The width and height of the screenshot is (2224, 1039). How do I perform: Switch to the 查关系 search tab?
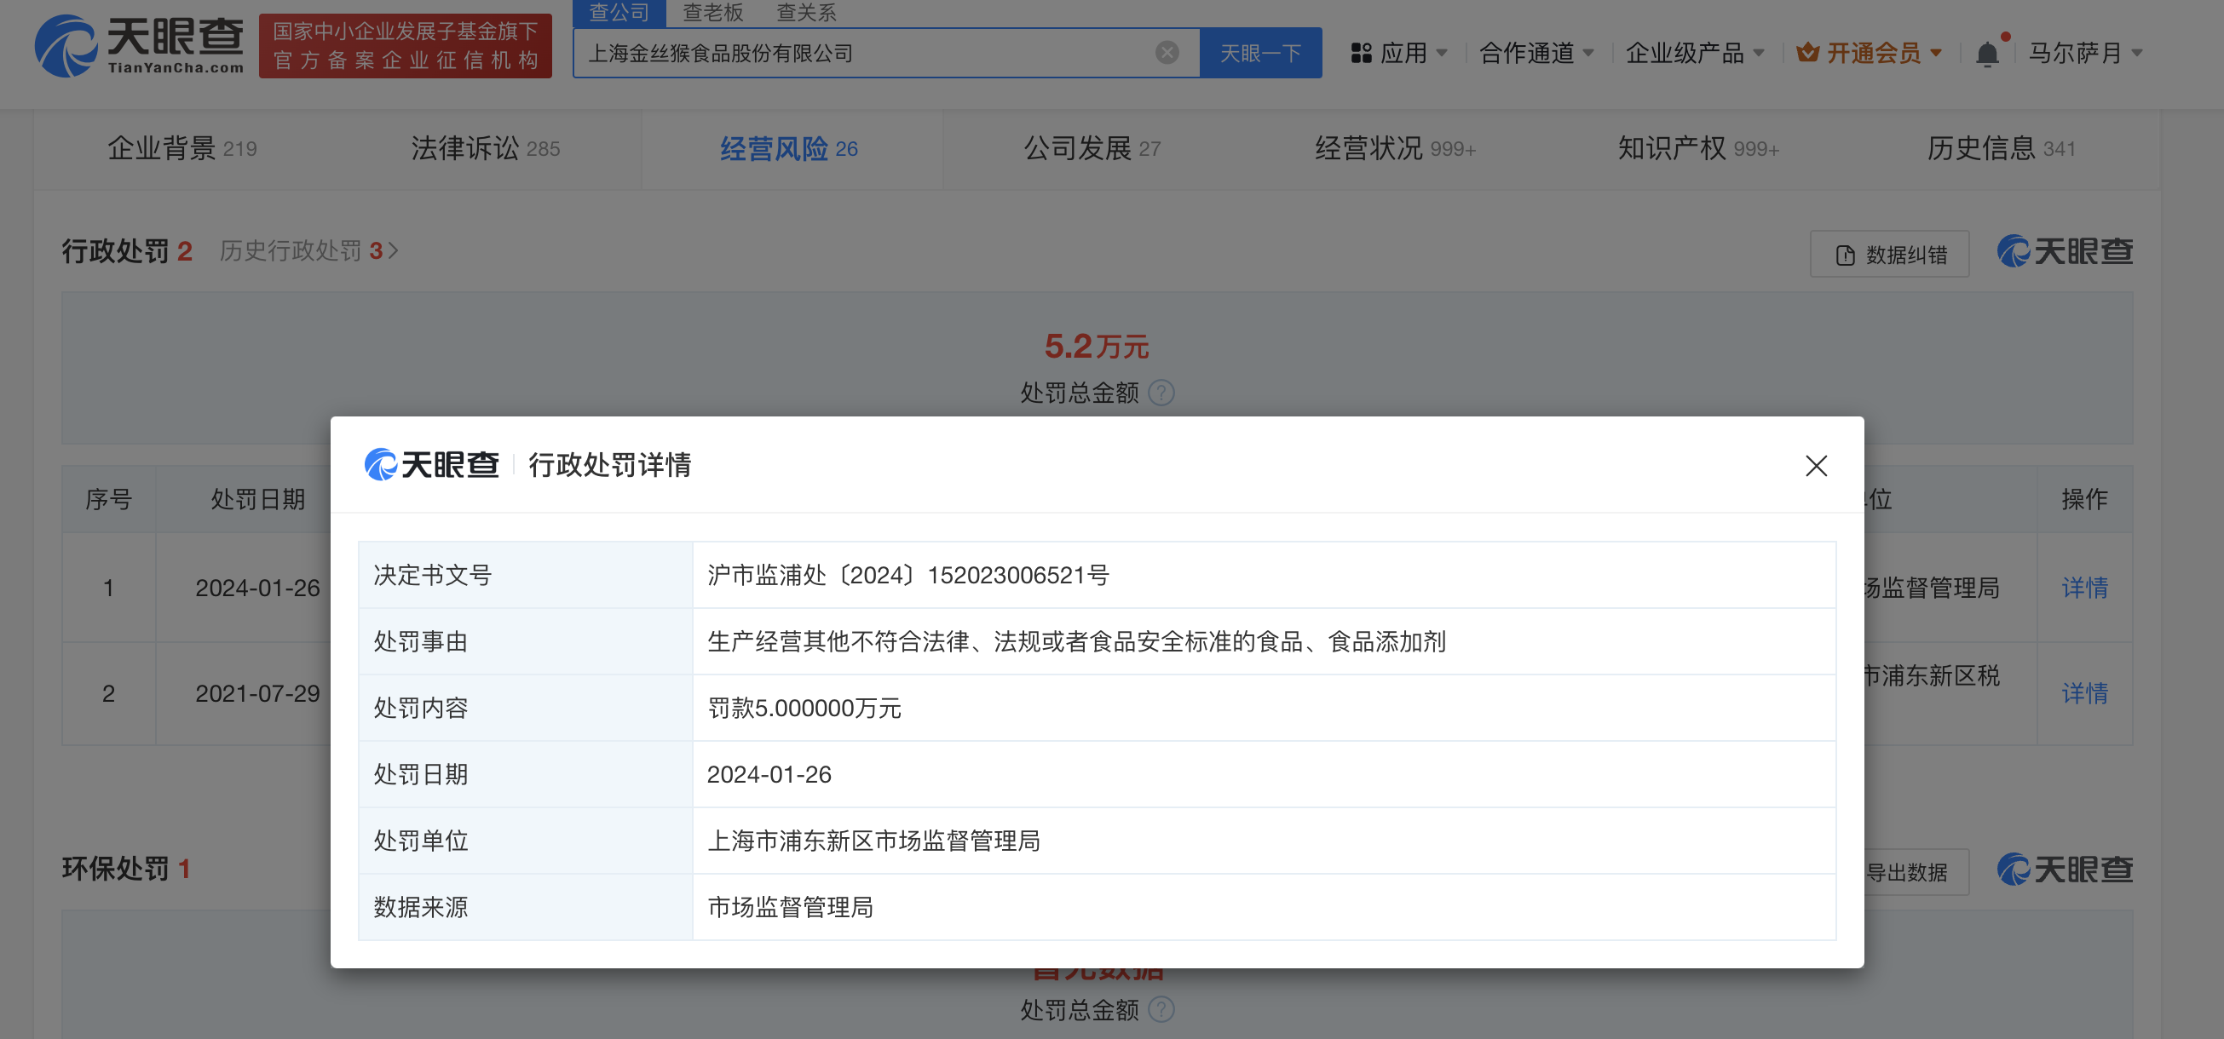click(805, 13)
